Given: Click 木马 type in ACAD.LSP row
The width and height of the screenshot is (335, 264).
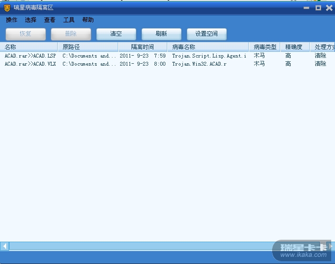Looking at the screenshot, I should [x=259, y=56].
